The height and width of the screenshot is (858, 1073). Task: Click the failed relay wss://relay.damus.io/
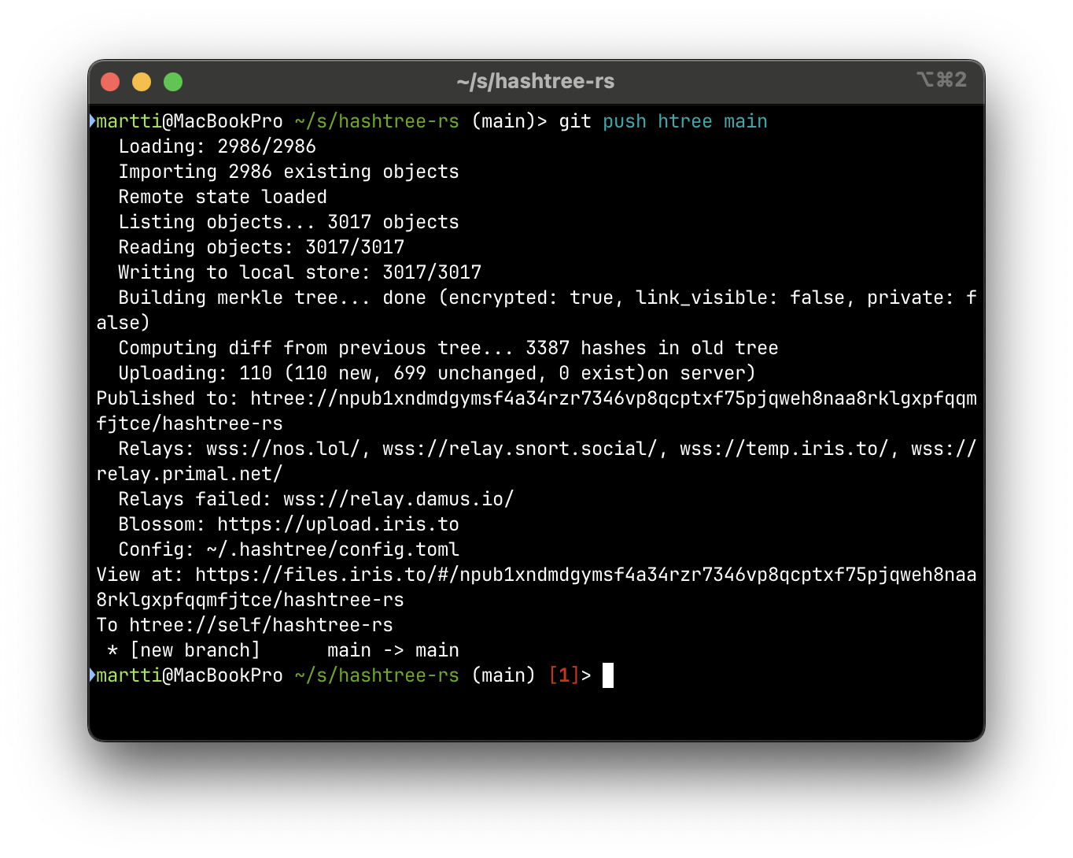pos(398,499)
